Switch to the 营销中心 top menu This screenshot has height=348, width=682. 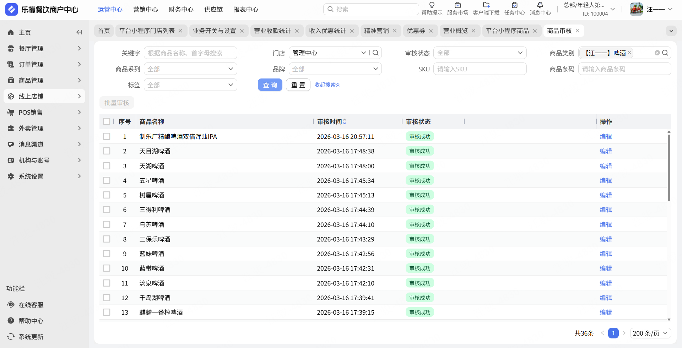pos(145,10)
